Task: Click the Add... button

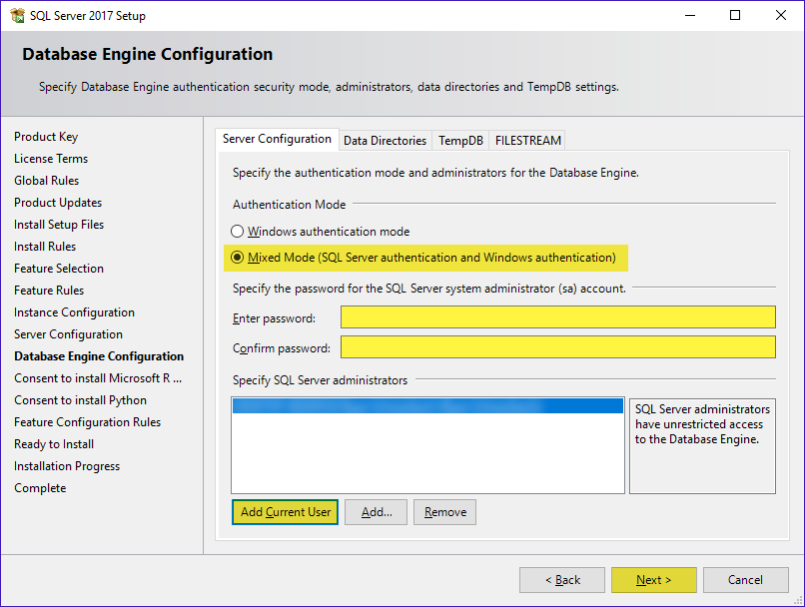Action: 376,512
